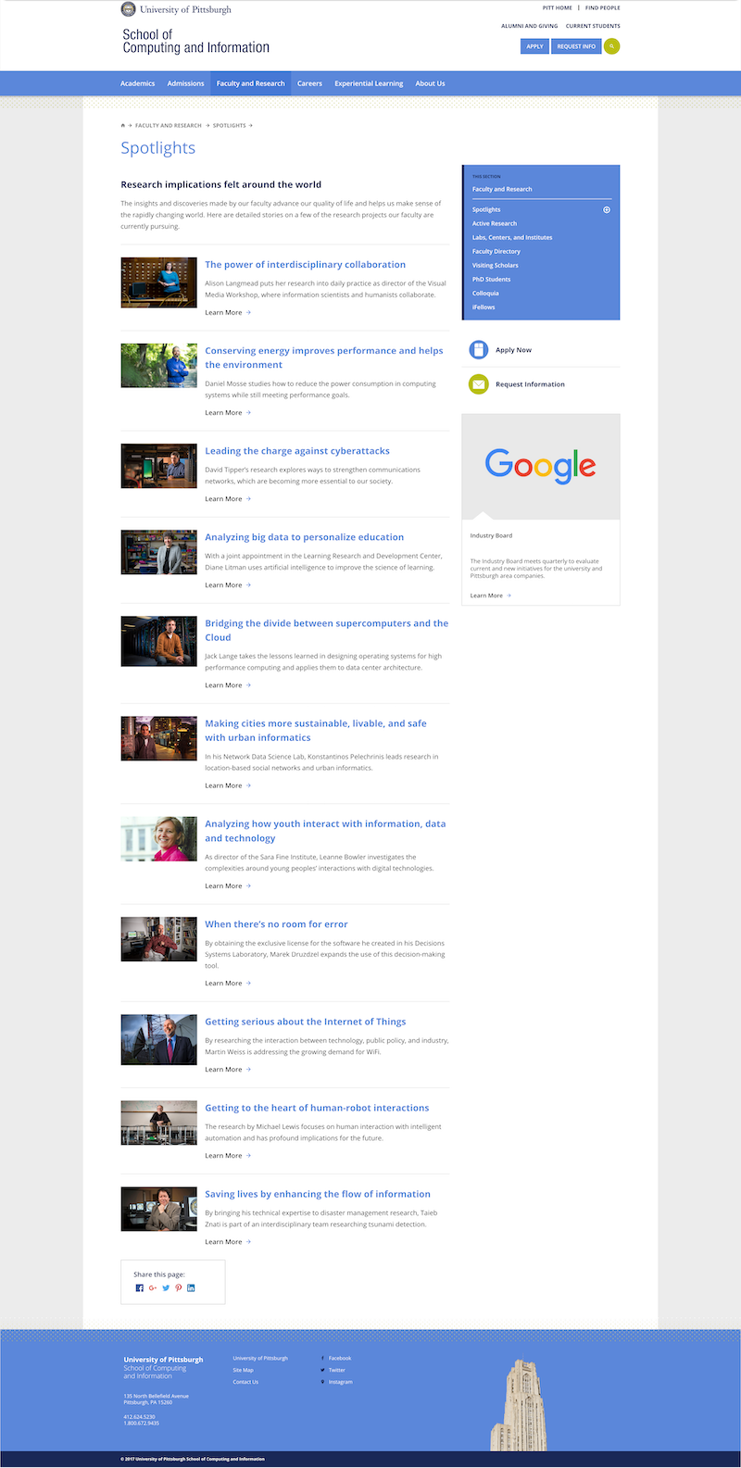Click the blue Apply Now circle icon

[478, 350]
